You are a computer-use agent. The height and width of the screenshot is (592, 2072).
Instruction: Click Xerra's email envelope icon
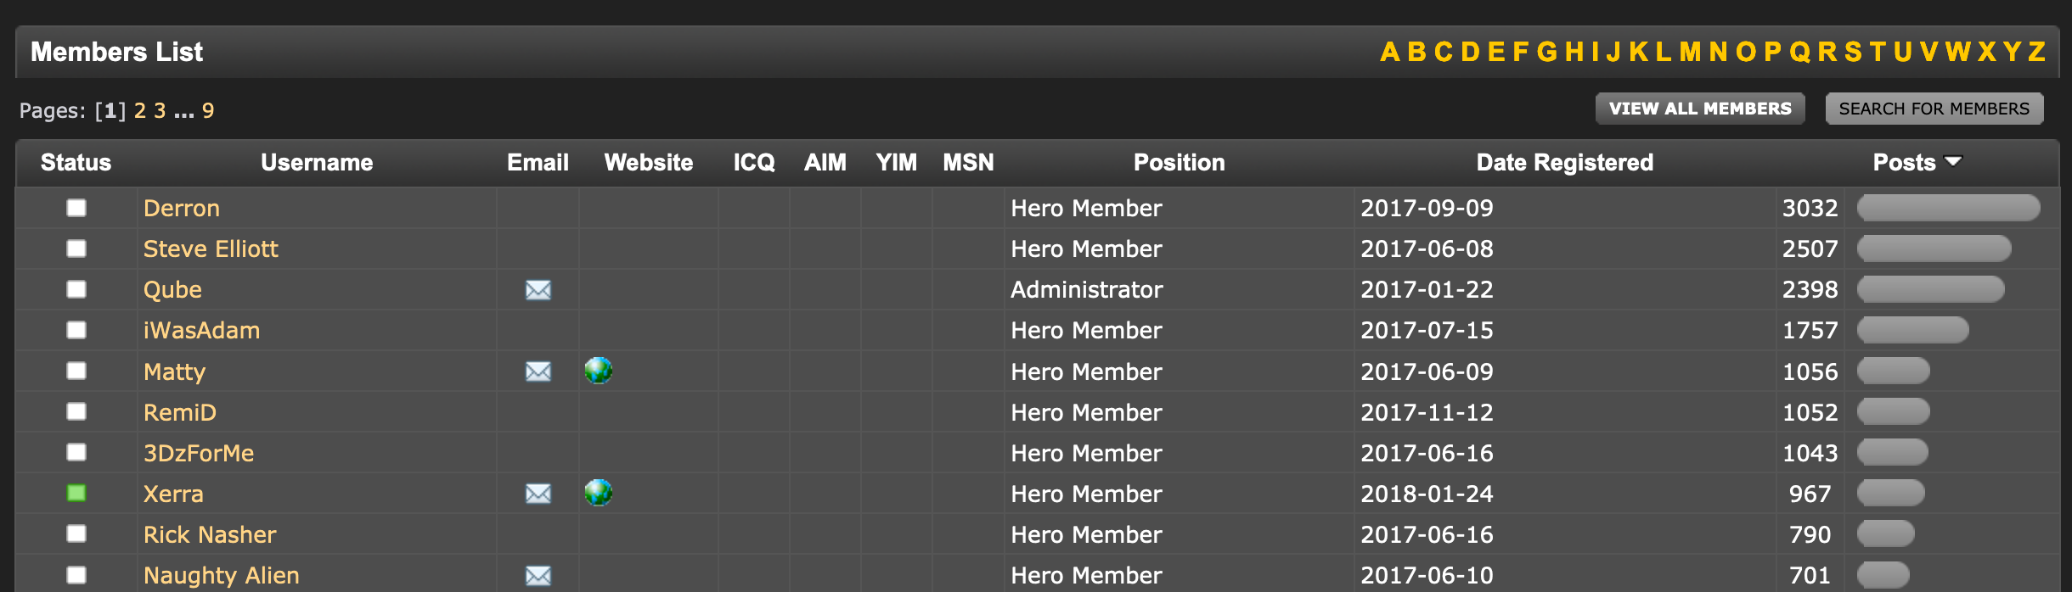tap(538, 494)
